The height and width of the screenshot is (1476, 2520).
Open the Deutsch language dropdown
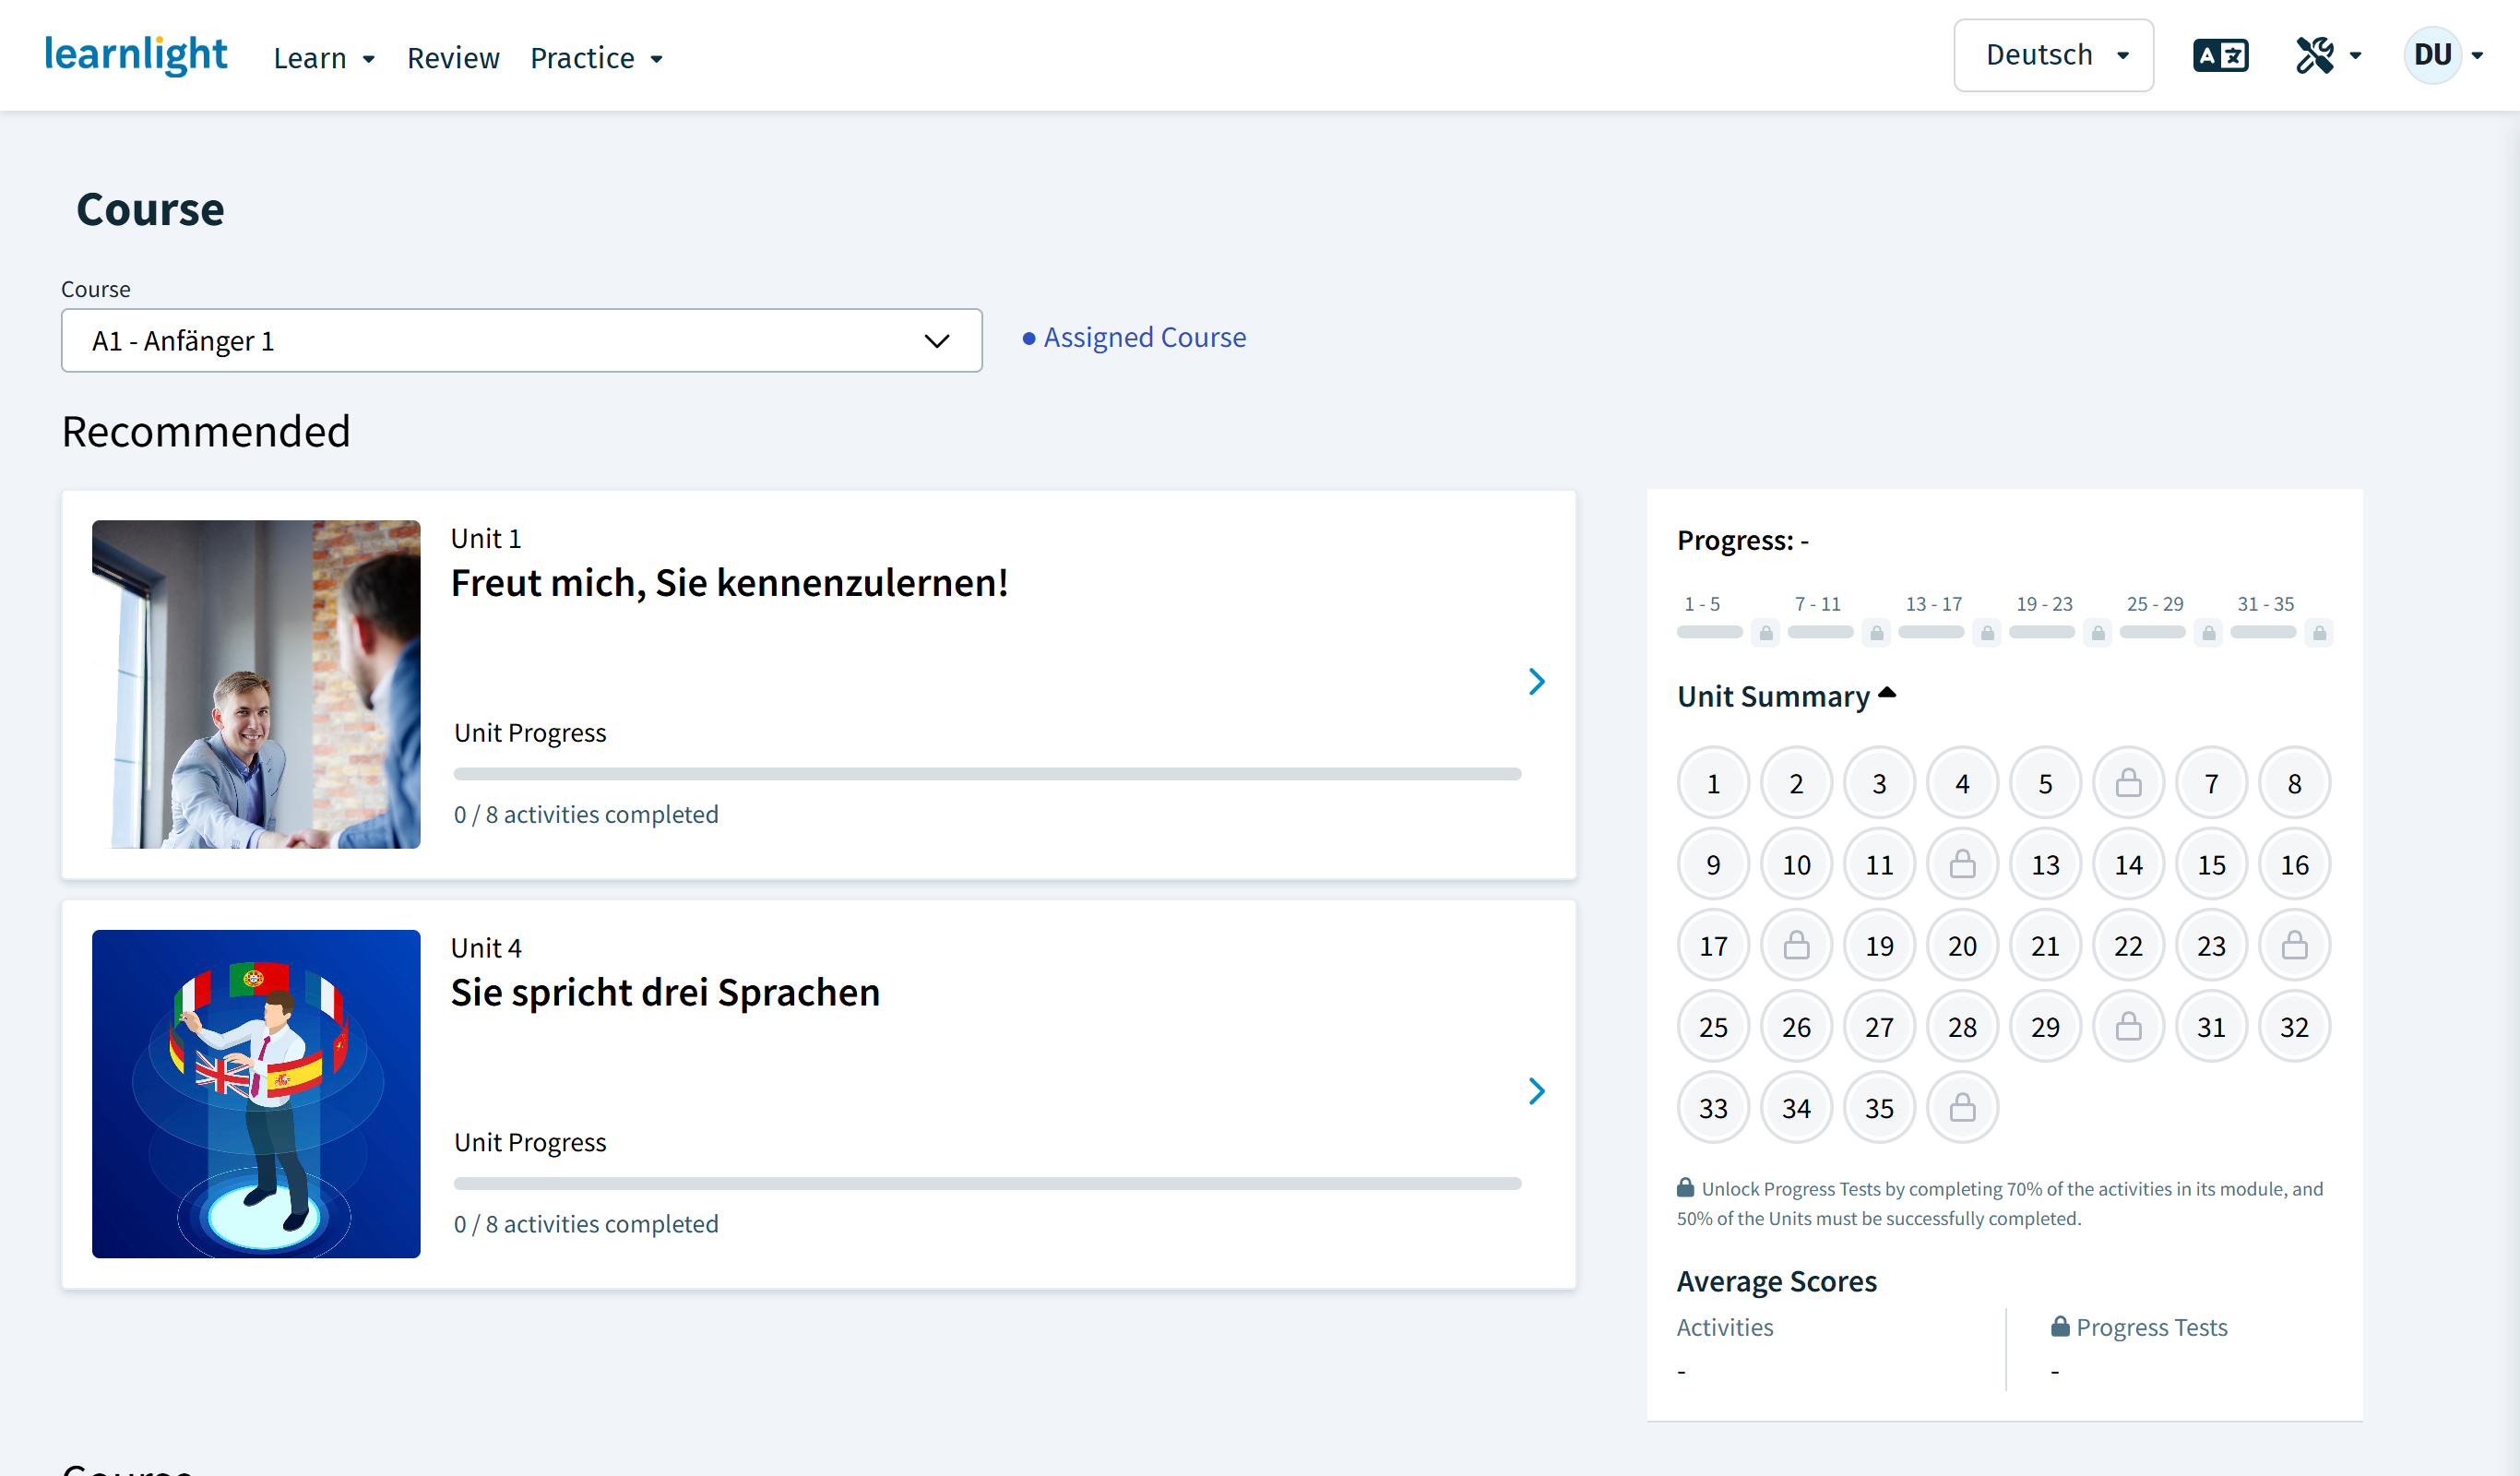click(2053, 55)
